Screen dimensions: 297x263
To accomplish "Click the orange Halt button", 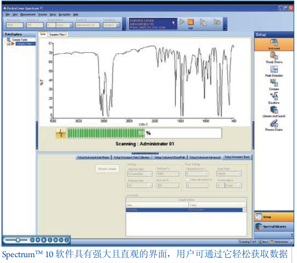I will coord(190,22).
